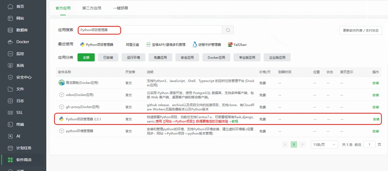The width and height of the screenshot is (388, 171).
Task: Click the Python icon in recently used
Action: point(83,44)
